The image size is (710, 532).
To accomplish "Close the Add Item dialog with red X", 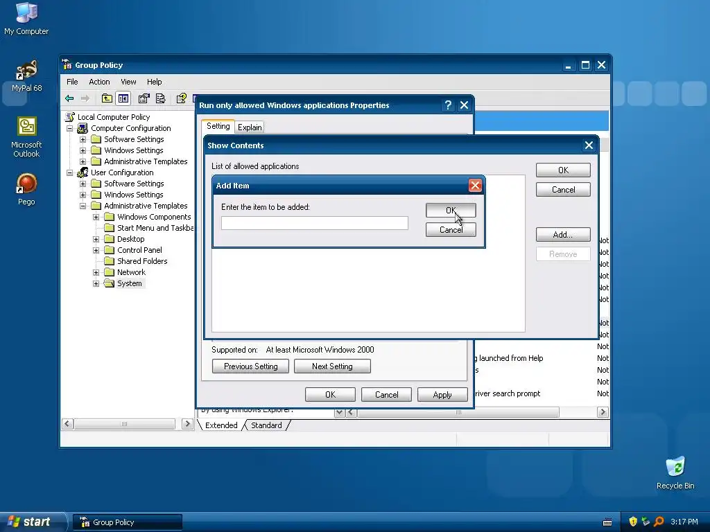I will (x=475, y=186).
